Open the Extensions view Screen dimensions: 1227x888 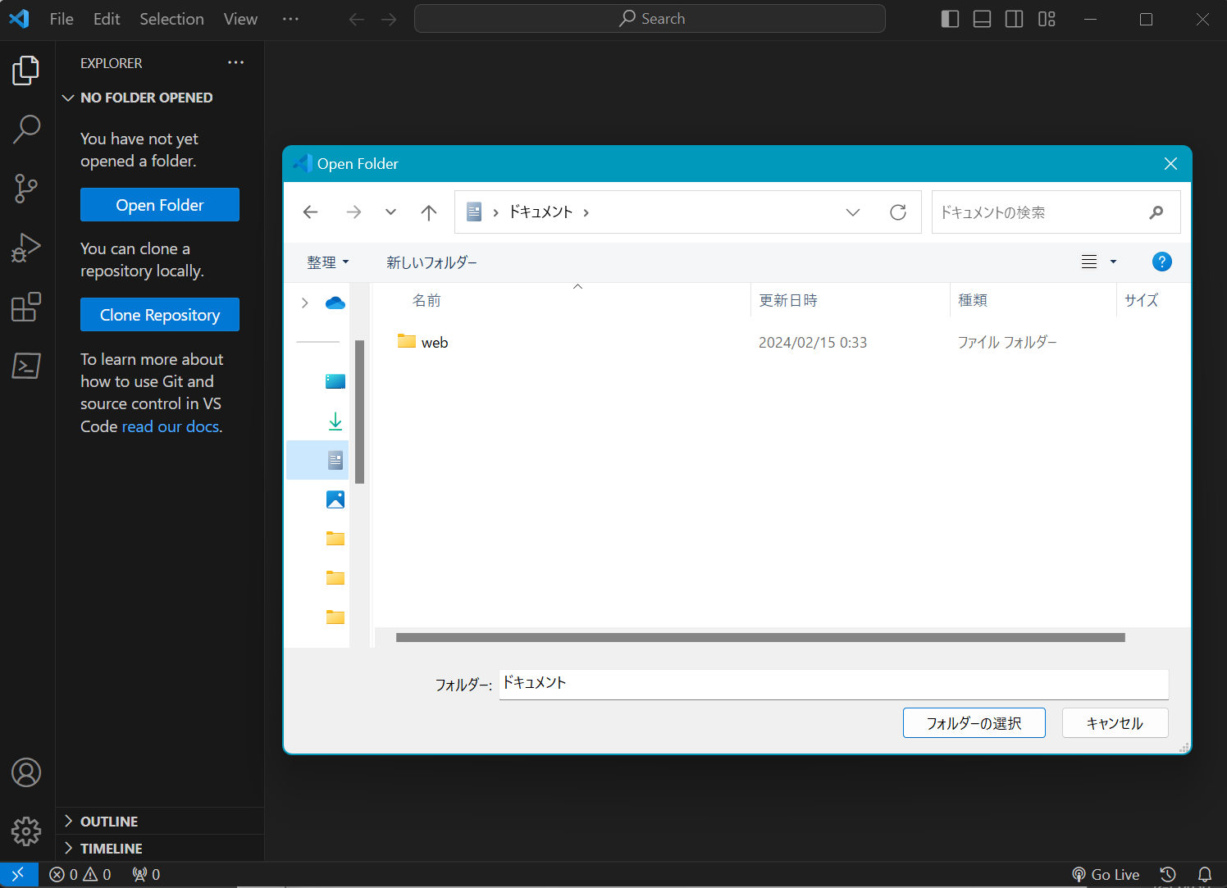coord(26,307)
